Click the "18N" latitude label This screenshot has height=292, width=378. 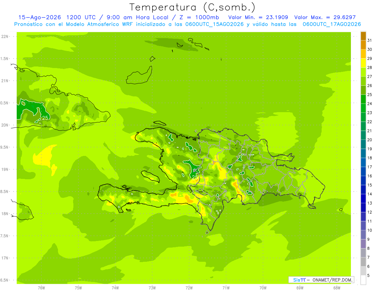[4, 214]
